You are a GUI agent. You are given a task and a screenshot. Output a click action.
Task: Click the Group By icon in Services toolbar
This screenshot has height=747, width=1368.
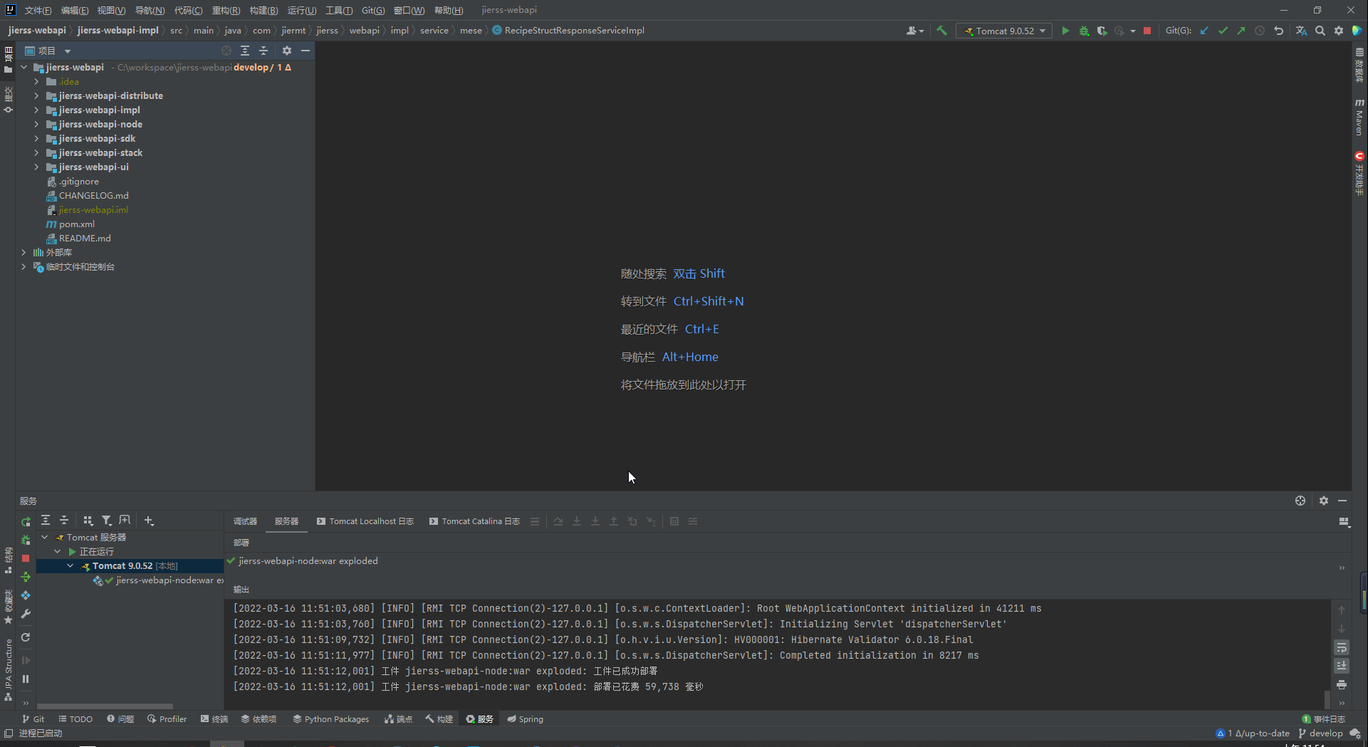click(x=88, y=521)
